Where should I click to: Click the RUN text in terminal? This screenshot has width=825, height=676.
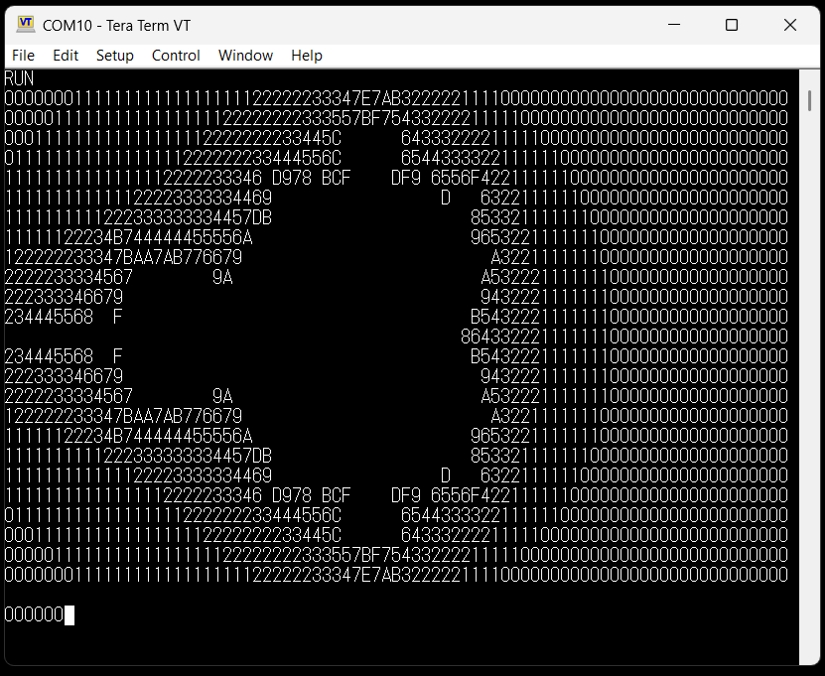[20, 78]
